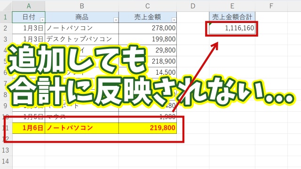Select column E header
Viewport: 301px width, 169px height.
pyautogui.click(x=232, y=6)
